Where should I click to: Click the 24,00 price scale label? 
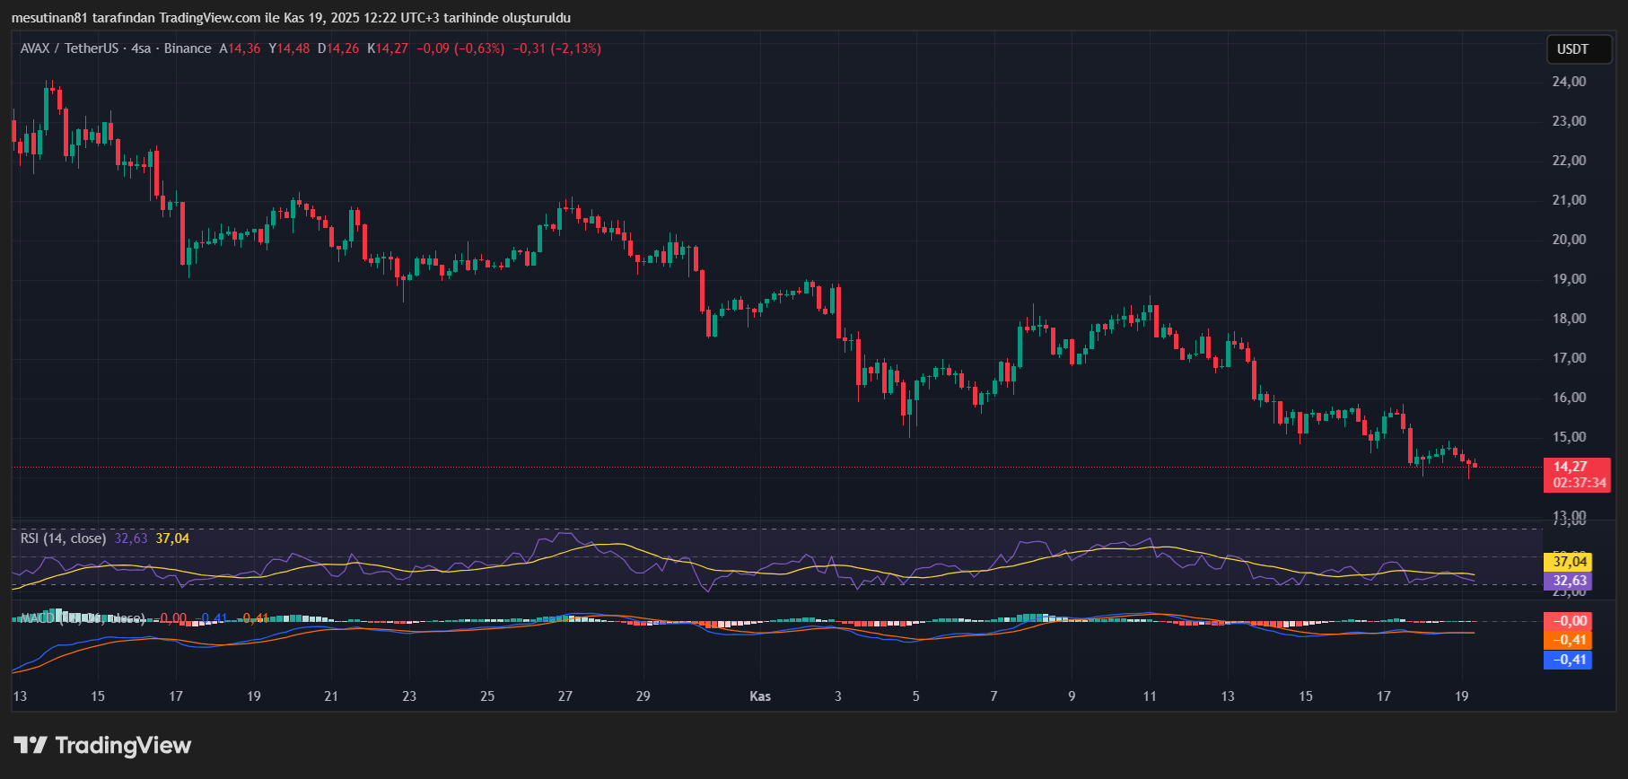(x=1569, y=82)
